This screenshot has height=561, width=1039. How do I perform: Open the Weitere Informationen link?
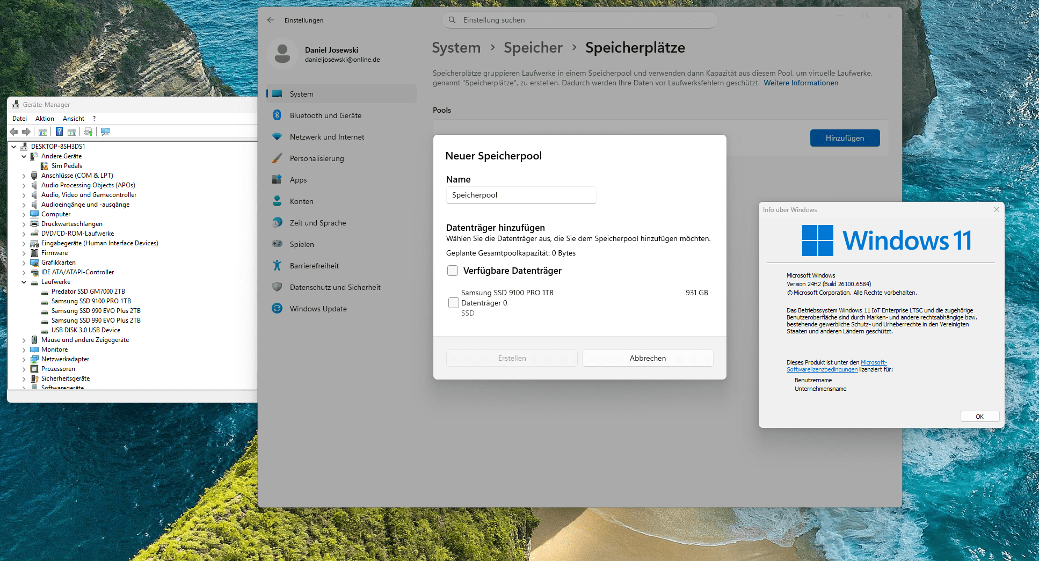pos(801,83)
